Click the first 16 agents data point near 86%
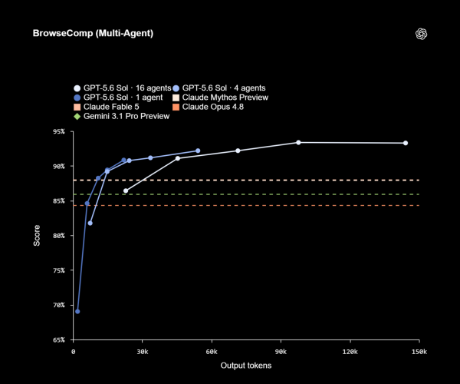The width and height of the screenshot is (460, 384). tap(126, 191)
